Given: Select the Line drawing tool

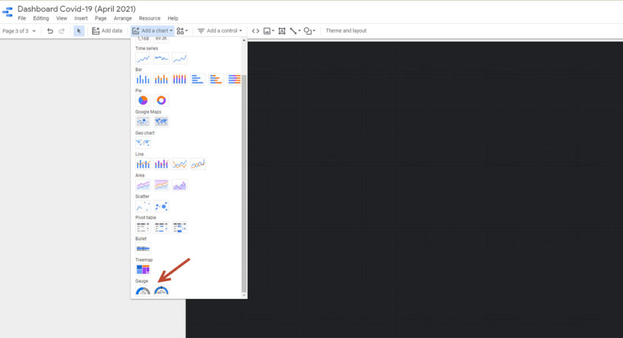Looking at the screenshot, I should tap(293, 31).
